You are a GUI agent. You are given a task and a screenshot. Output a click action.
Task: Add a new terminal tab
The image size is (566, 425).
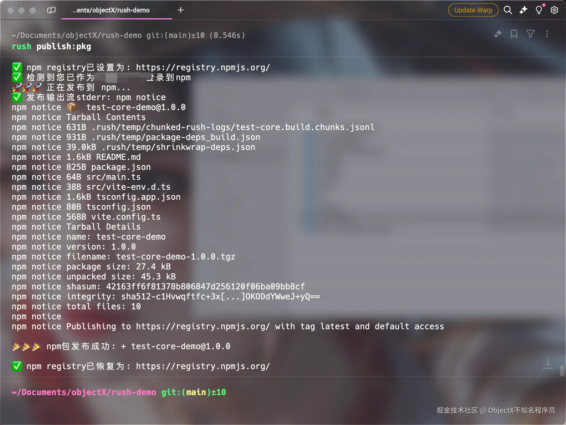tap(180, 10)
